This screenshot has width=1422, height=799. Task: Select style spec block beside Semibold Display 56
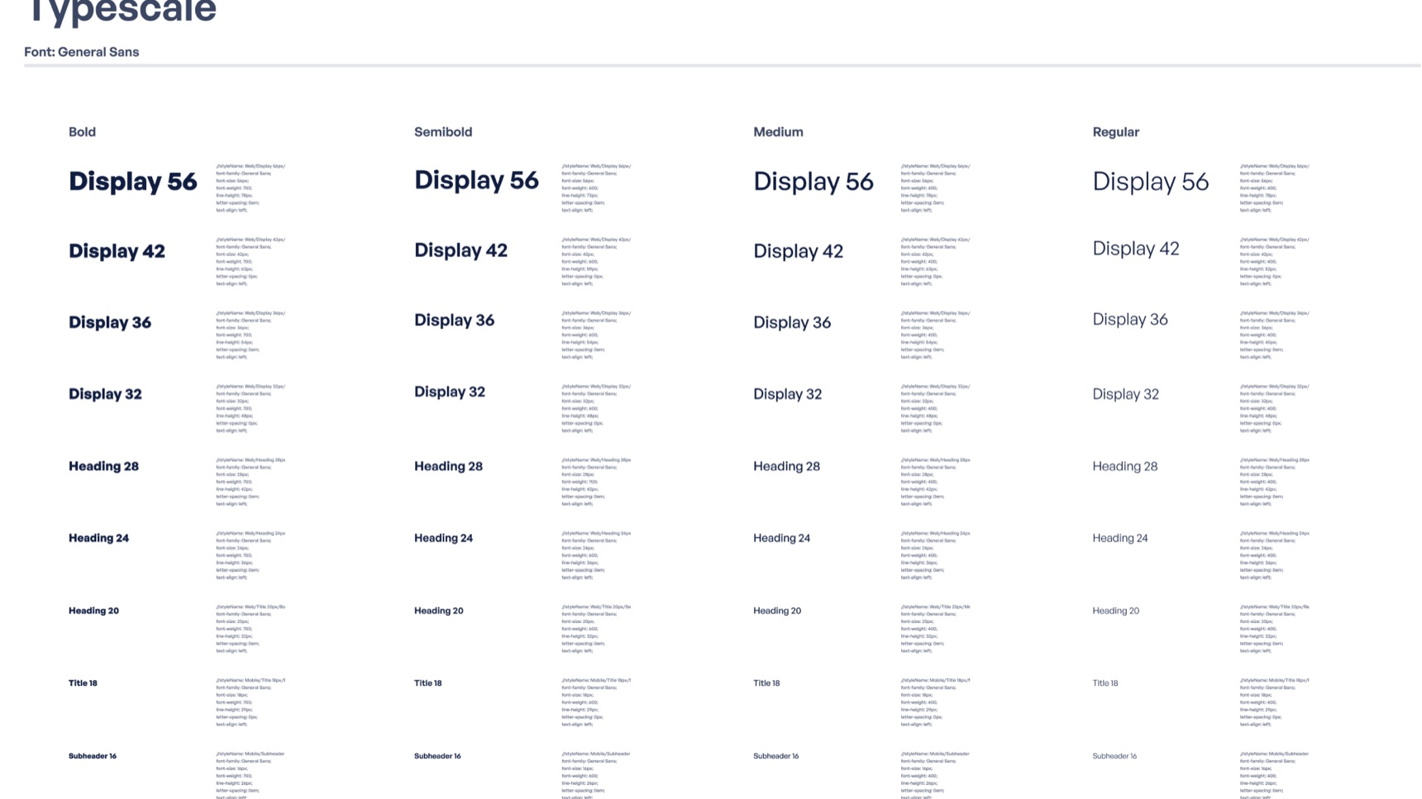pyautogui.click(x=596, y=188)
